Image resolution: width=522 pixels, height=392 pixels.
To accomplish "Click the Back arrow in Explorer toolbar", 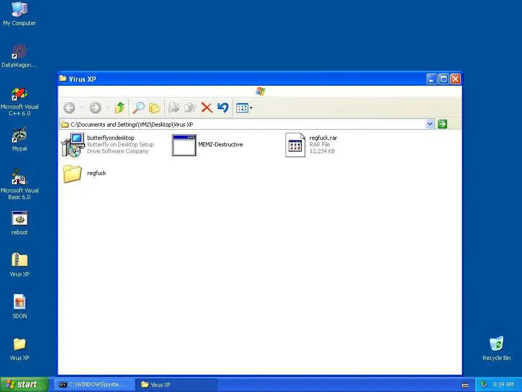I will coord(69,108).
